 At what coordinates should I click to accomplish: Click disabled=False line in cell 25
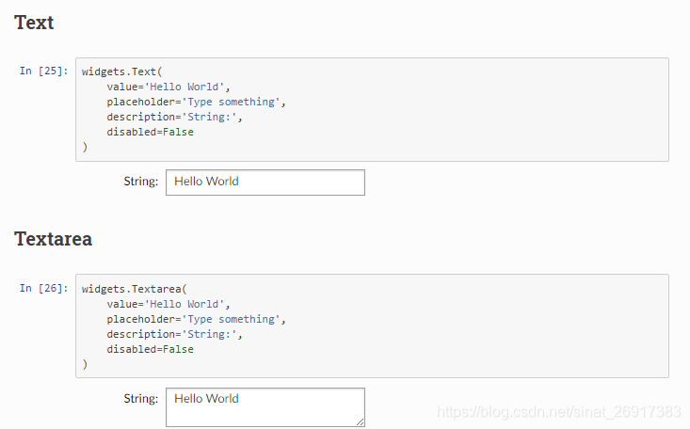click(150, 132)
